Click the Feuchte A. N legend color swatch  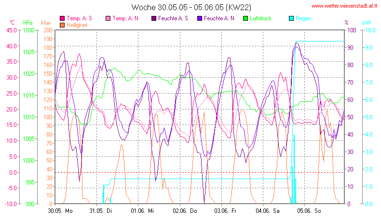click(200, 18)
